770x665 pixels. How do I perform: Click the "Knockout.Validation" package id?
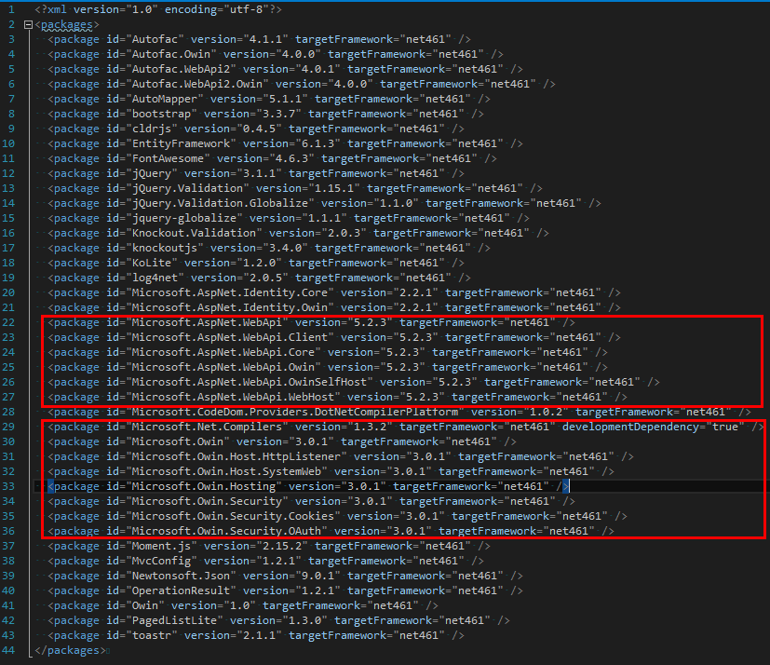(194, 233)
